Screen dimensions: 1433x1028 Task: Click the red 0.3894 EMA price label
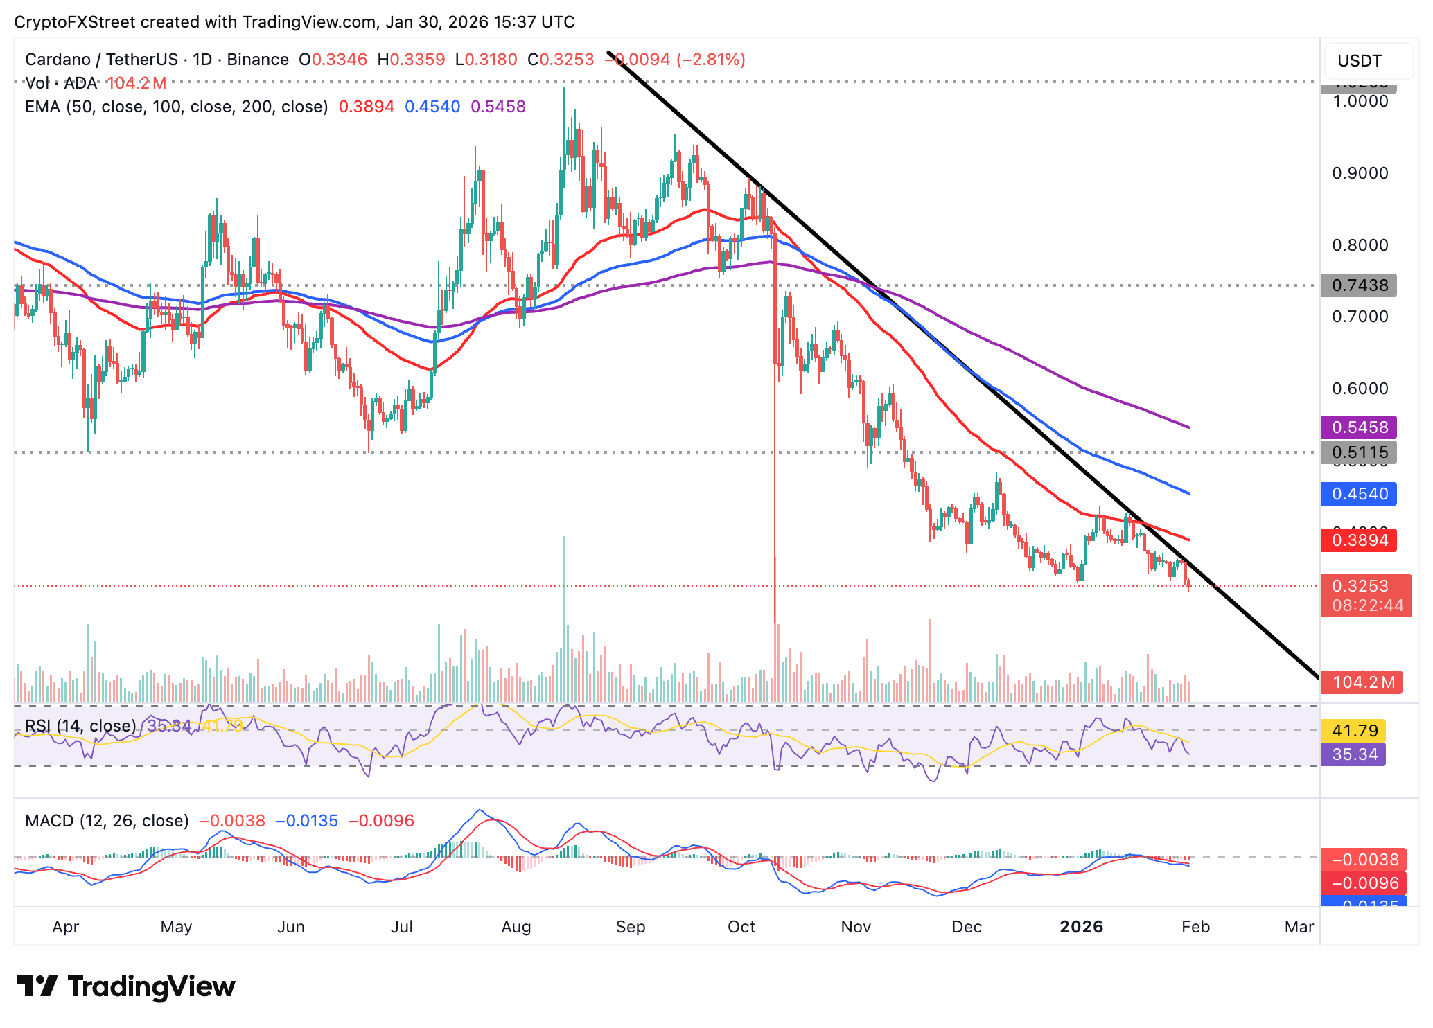coord(1358,540)
